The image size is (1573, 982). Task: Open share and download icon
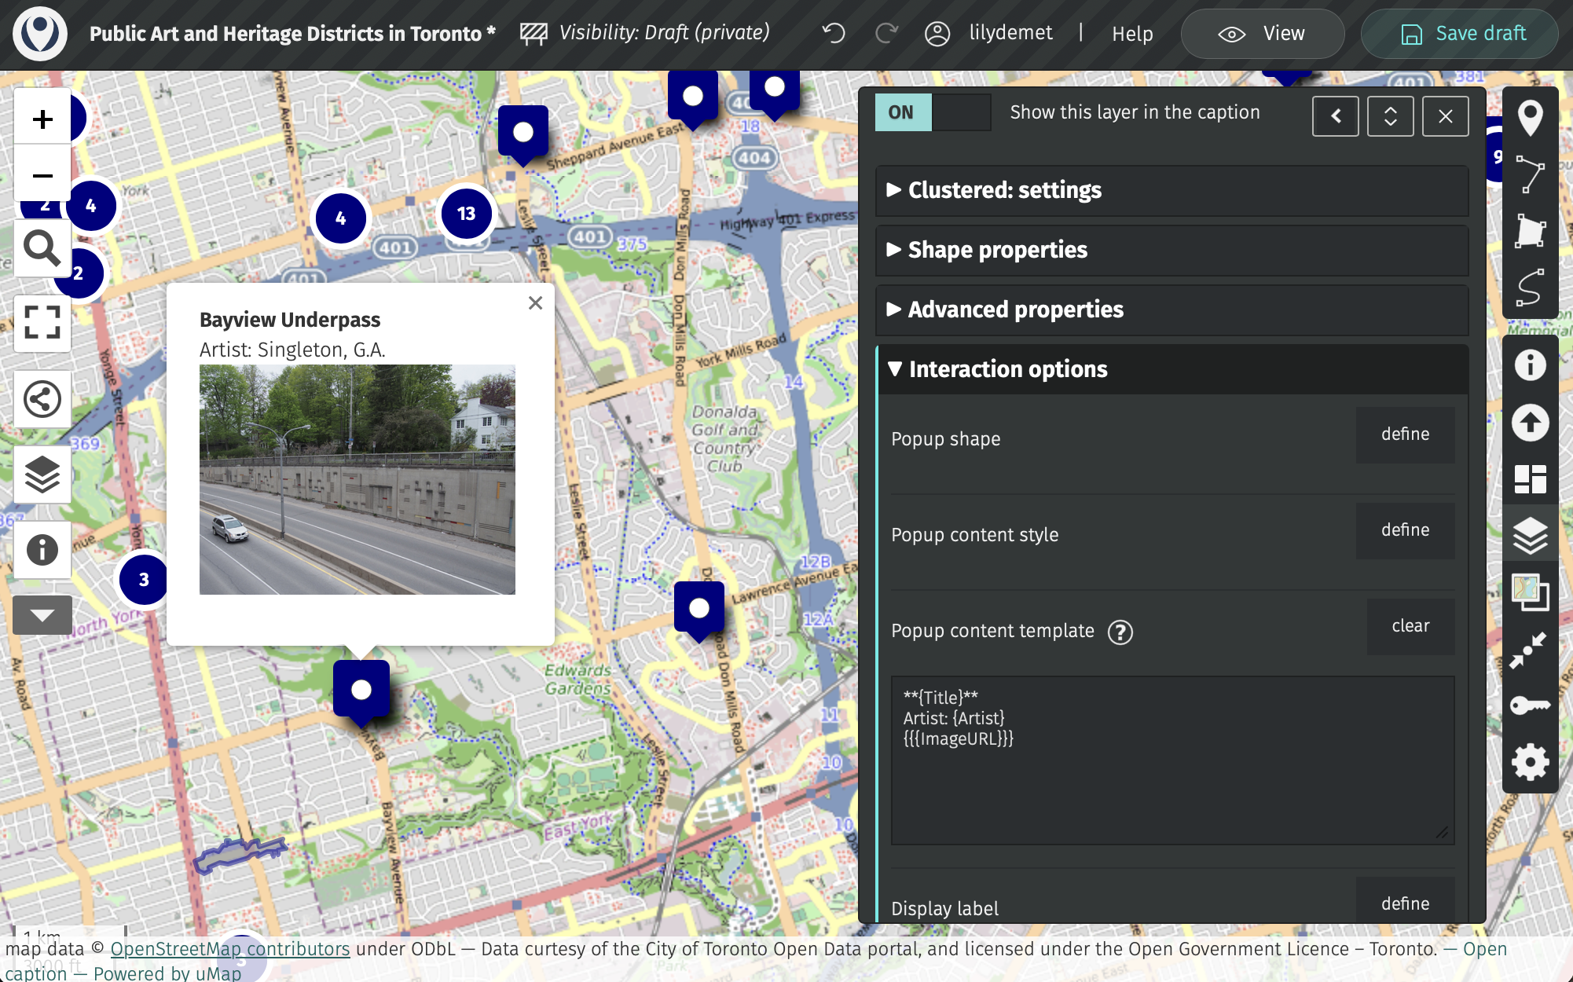click(x=42, y=399)
